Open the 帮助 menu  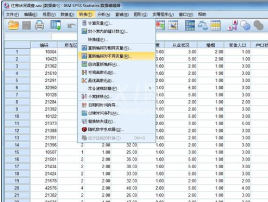202,15
